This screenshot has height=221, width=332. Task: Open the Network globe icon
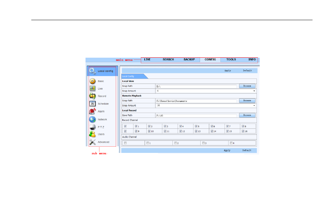coord(92,119)
